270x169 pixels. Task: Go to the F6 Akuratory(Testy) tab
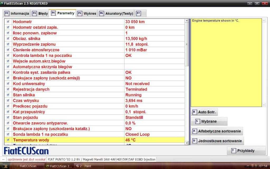116,13
